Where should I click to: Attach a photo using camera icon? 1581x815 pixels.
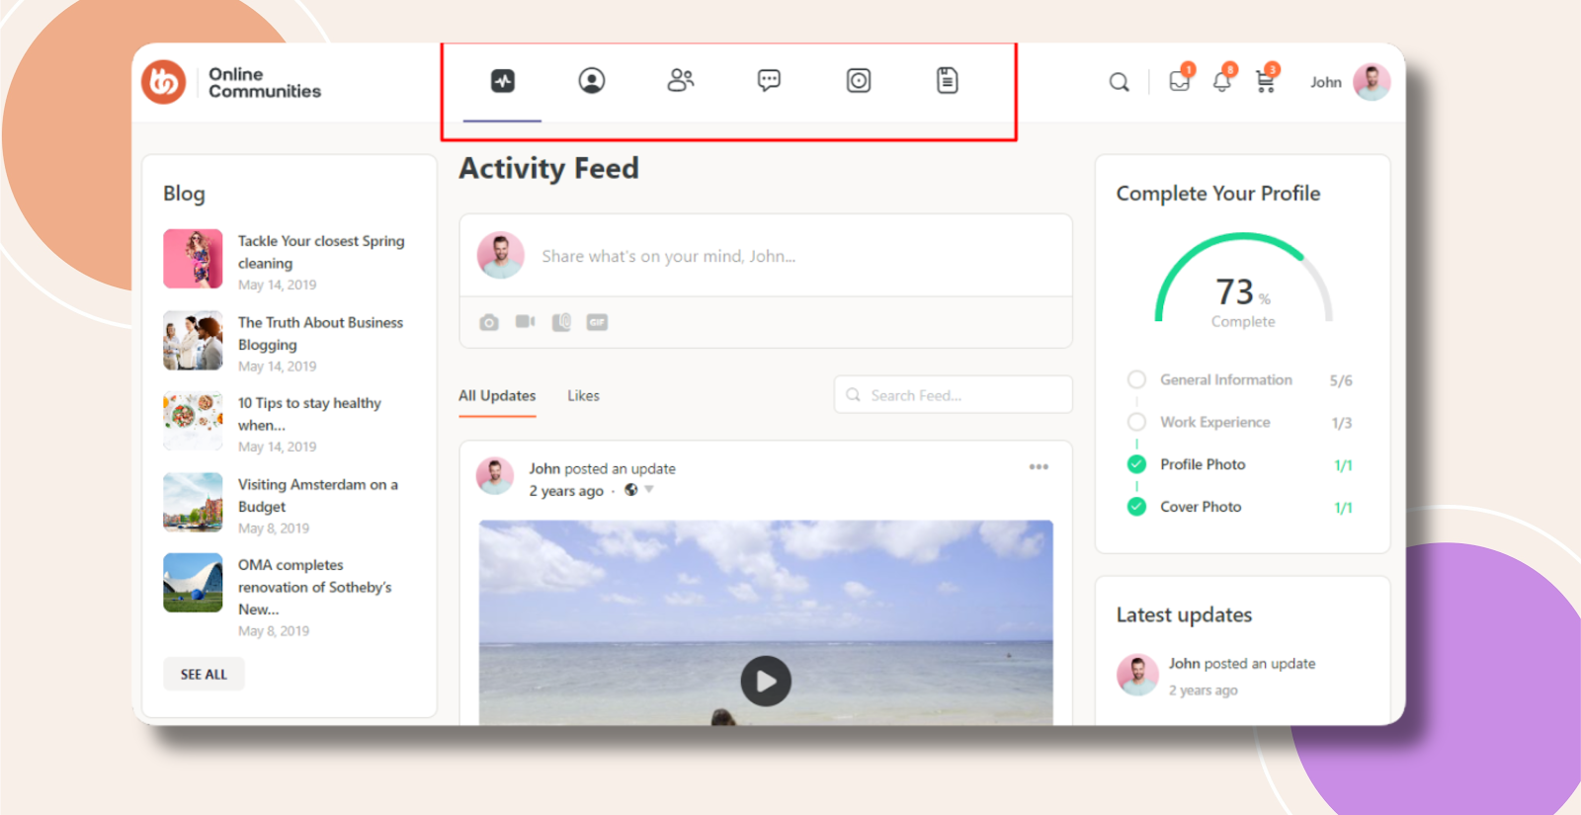489,322
